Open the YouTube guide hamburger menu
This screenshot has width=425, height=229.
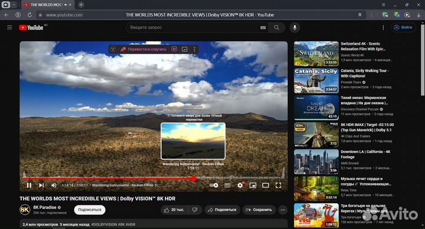tap(9, 27)
